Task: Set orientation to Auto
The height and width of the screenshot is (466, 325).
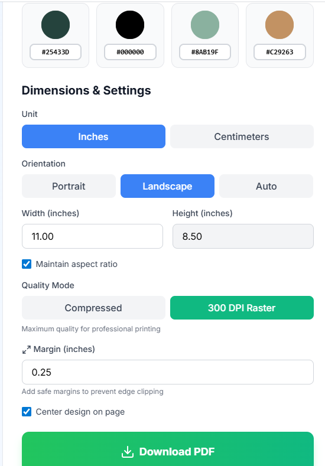Action: [x=266, y=186]
